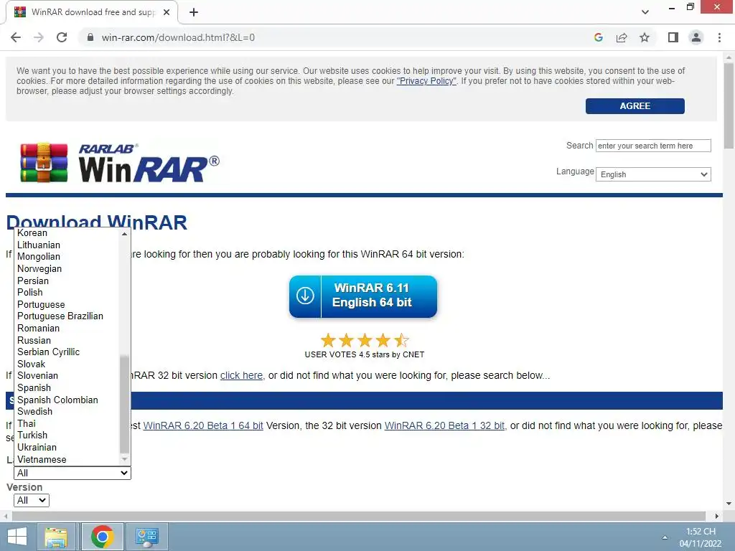Image resolution: width=735 pixels, height=551 pixels.
Task: Follow the 'click here' 32 bit link
Action: 241,375
